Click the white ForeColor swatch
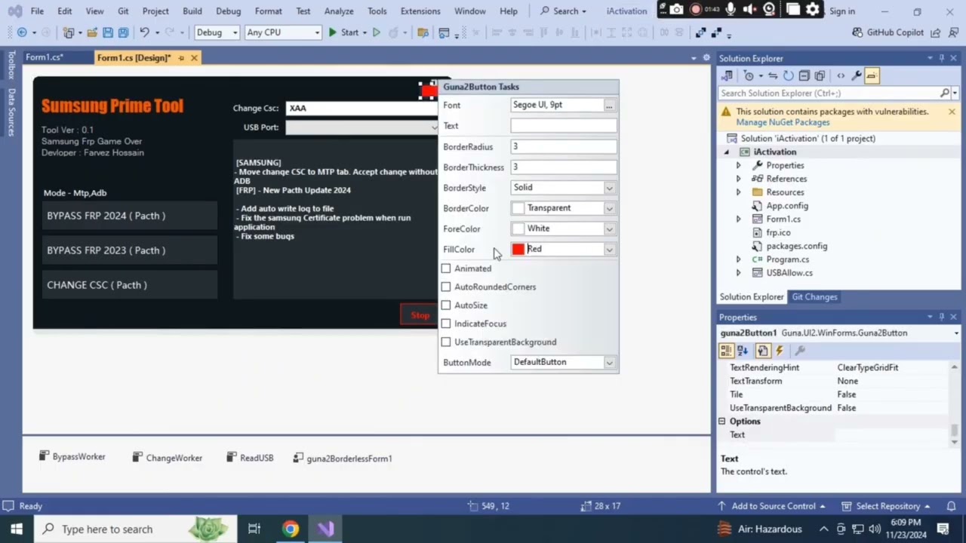 (x=518, y=229)
